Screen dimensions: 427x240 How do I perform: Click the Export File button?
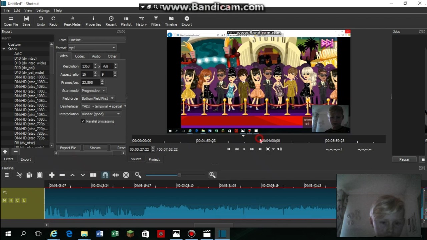[68, 148]
